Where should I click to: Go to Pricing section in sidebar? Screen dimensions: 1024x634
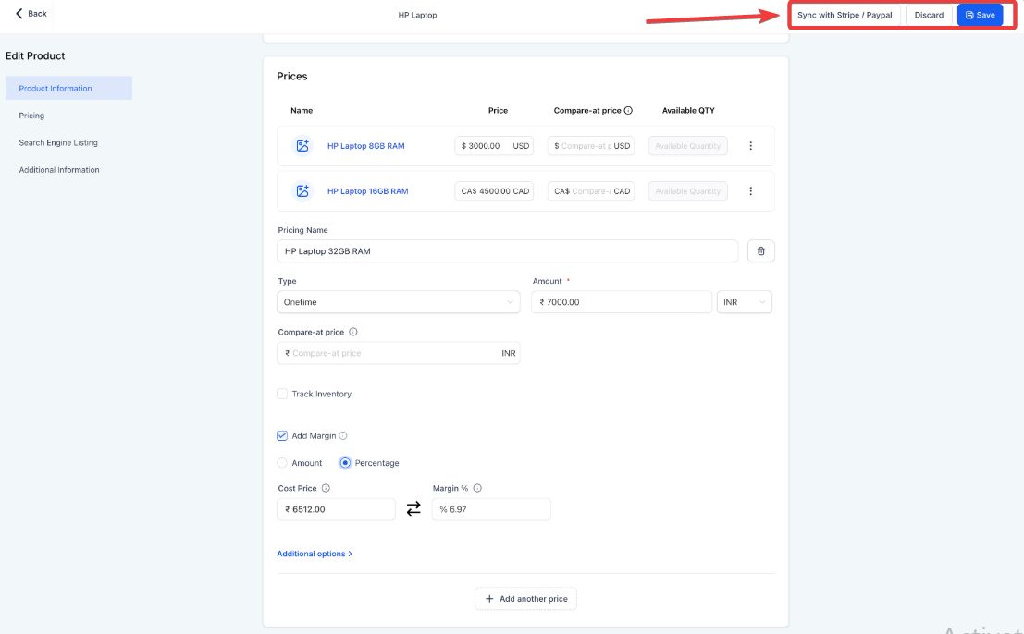pos(31,116)
